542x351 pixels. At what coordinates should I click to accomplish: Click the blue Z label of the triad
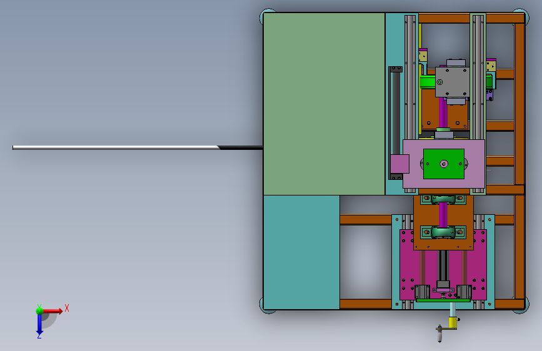click(x=39, y=335)
